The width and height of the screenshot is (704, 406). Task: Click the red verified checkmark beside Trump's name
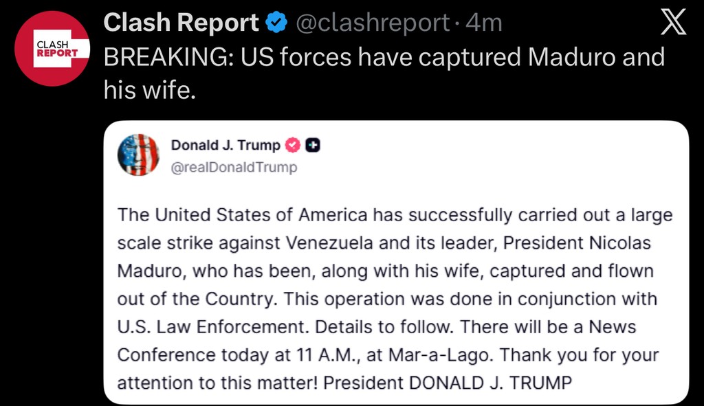293,145
